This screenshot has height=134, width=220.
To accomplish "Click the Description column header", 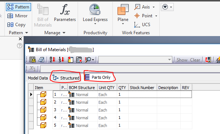I will click(169, 88).
